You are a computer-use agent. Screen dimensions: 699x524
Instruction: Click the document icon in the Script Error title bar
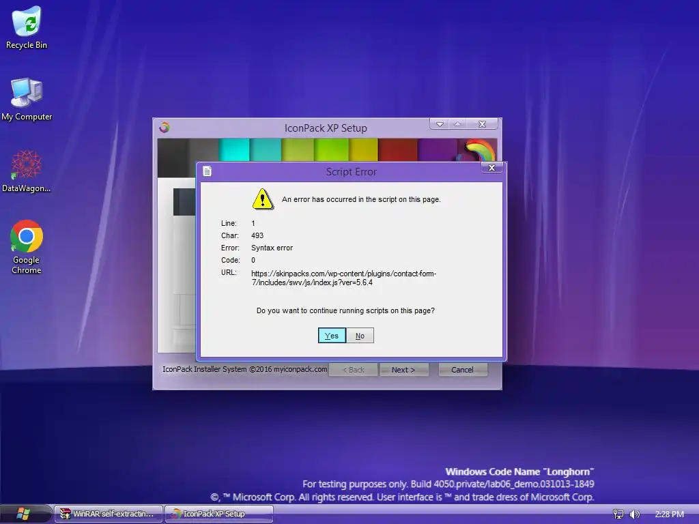[x=208, y=171]
